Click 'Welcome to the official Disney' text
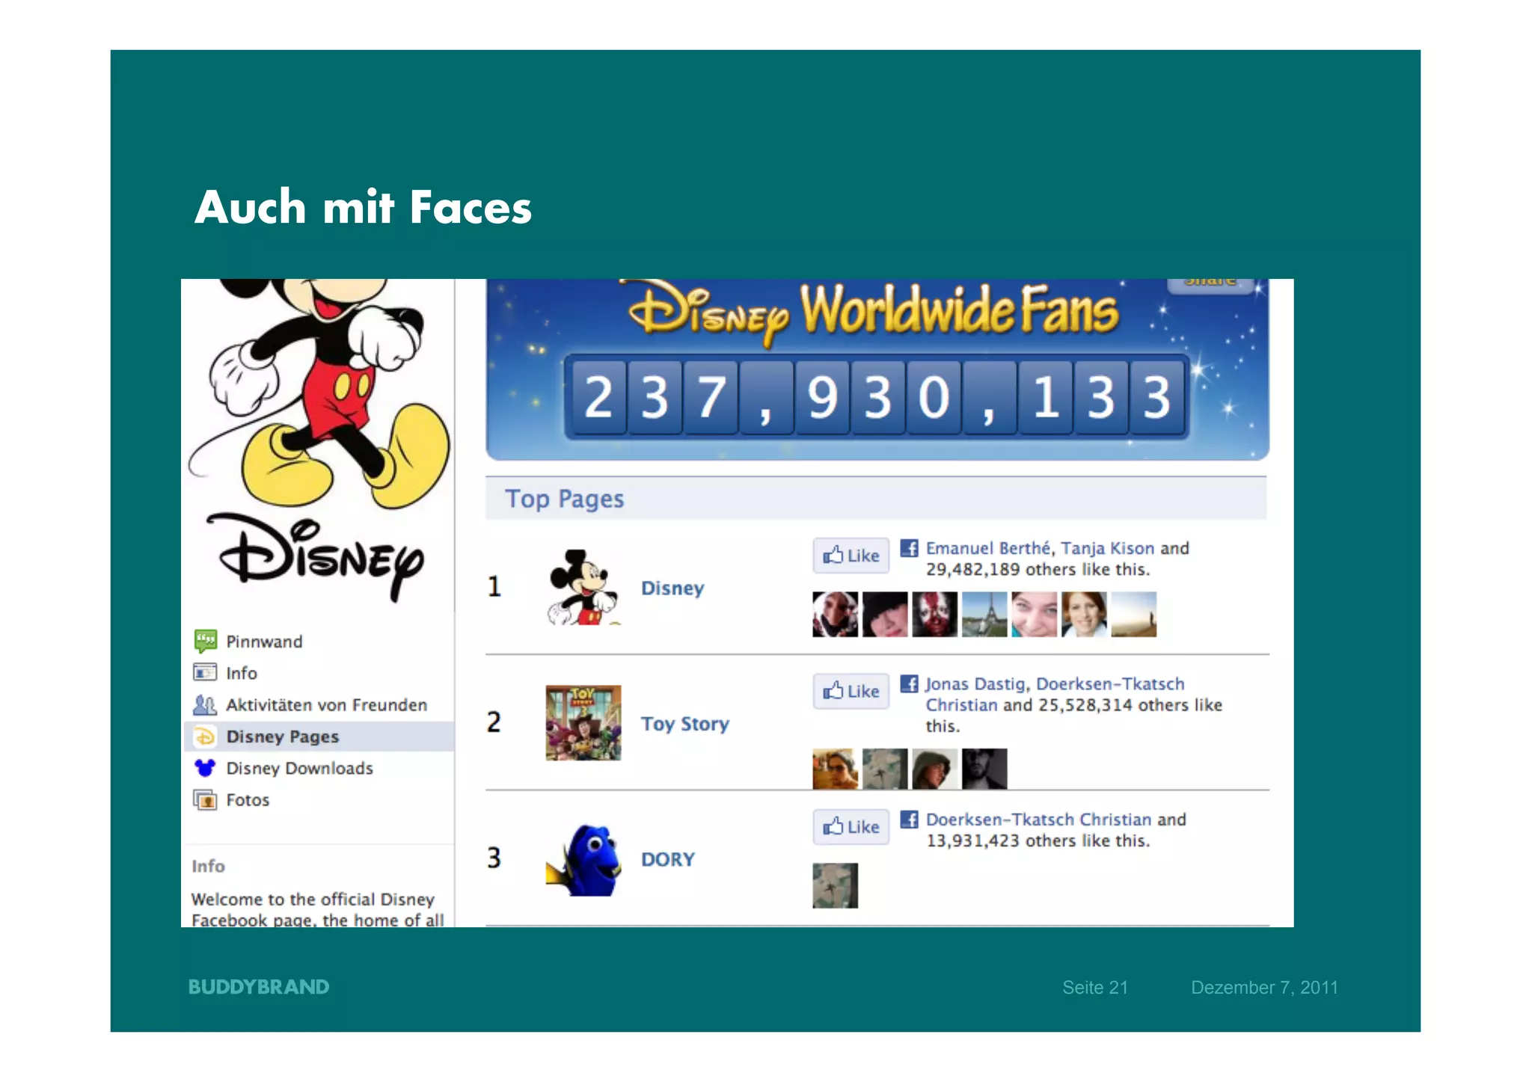This screenshot has height=1082, width=1532. point(313,900)
